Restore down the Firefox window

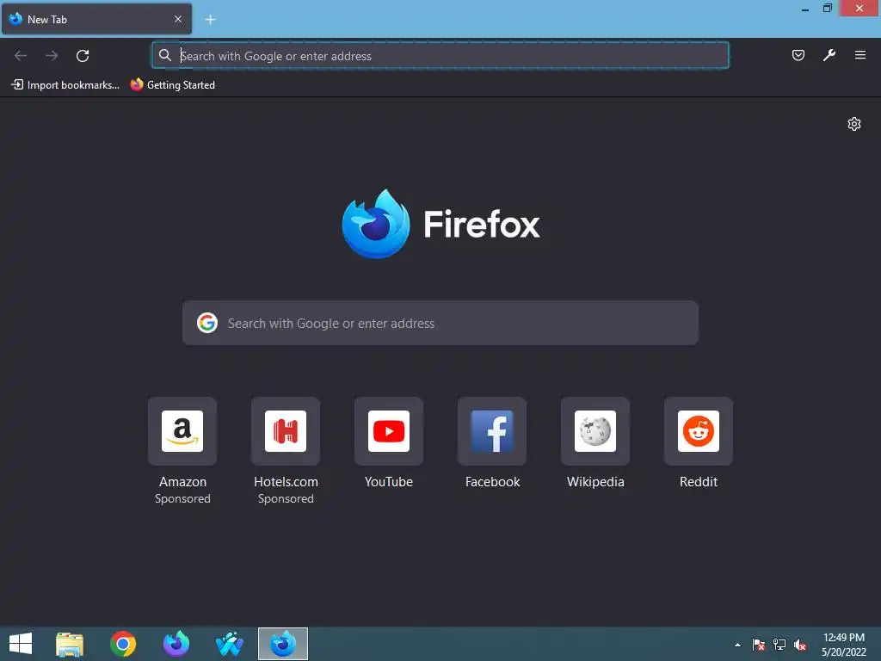pyautogui.click(x=828, y=9)
